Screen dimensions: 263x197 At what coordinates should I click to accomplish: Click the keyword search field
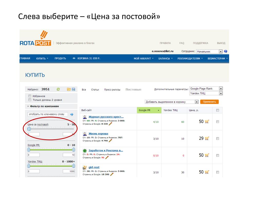(x=48, y=114)
